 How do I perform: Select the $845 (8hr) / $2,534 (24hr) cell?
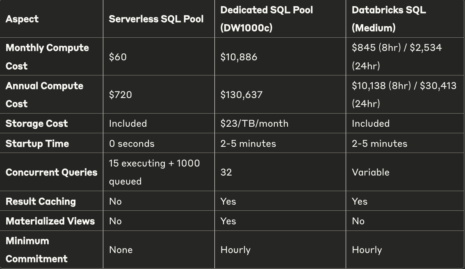(397, 57)
